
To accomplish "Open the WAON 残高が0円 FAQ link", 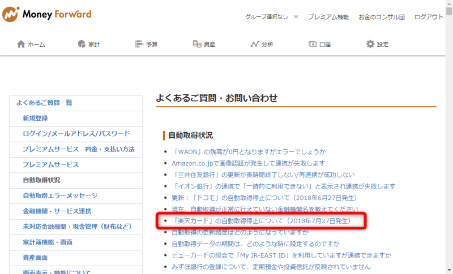I will pyautogui.click(x=249, y=151).
